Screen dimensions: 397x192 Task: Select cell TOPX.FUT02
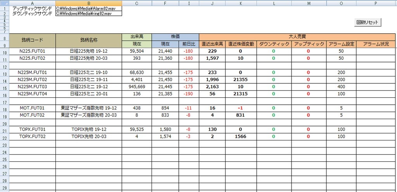pos(33,137)
